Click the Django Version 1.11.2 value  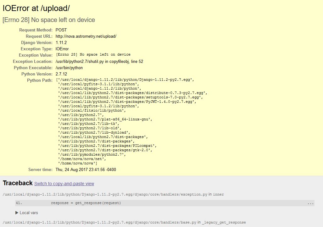[61, 42]
